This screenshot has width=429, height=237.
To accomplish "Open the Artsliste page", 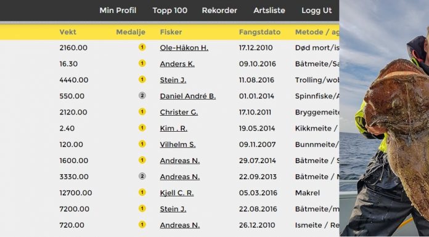I will 269,10.
